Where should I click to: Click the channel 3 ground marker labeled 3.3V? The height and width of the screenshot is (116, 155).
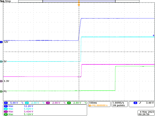coord(1,81)
